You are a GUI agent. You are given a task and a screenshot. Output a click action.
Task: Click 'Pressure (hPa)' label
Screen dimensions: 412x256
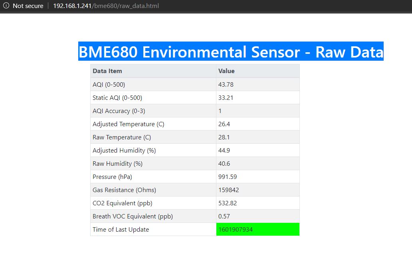[x=112, y=177]
